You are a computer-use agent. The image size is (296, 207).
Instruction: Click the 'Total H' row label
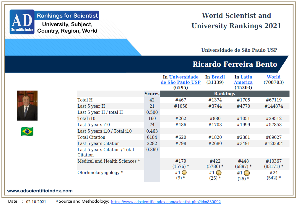[85, 100]
